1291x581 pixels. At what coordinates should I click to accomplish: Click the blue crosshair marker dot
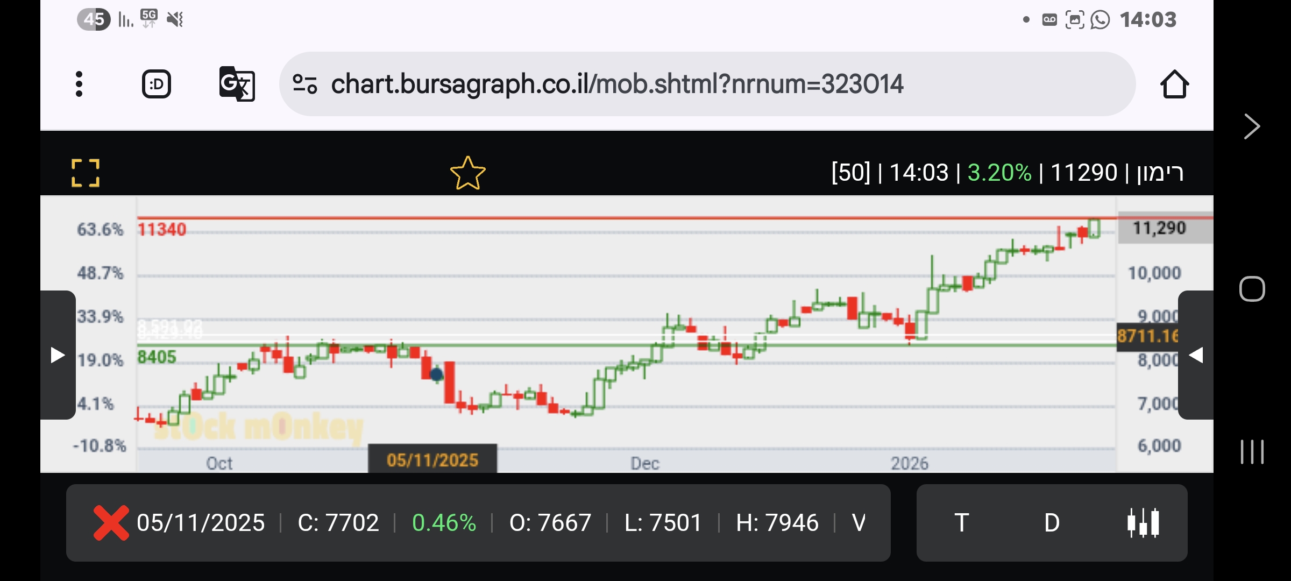click(436, 374)
